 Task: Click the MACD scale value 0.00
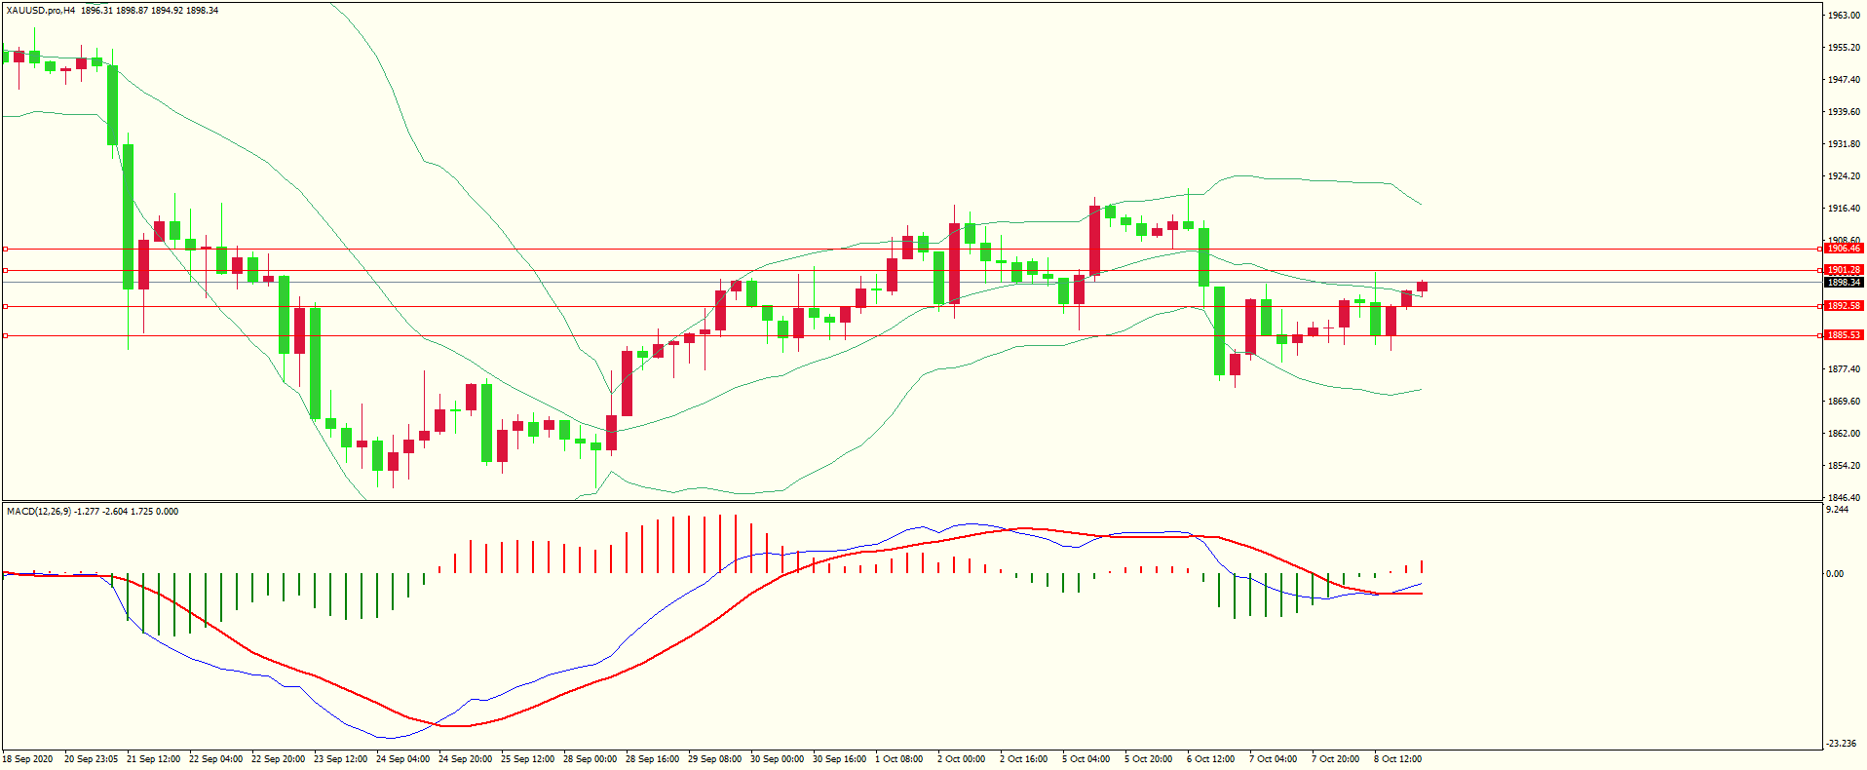click(x=1836, y=574)
